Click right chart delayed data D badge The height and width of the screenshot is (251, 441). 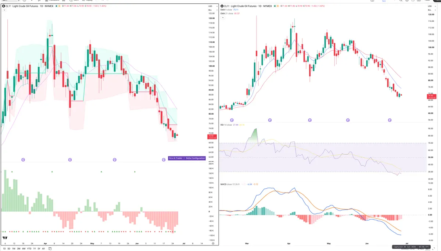click(277, 6)
